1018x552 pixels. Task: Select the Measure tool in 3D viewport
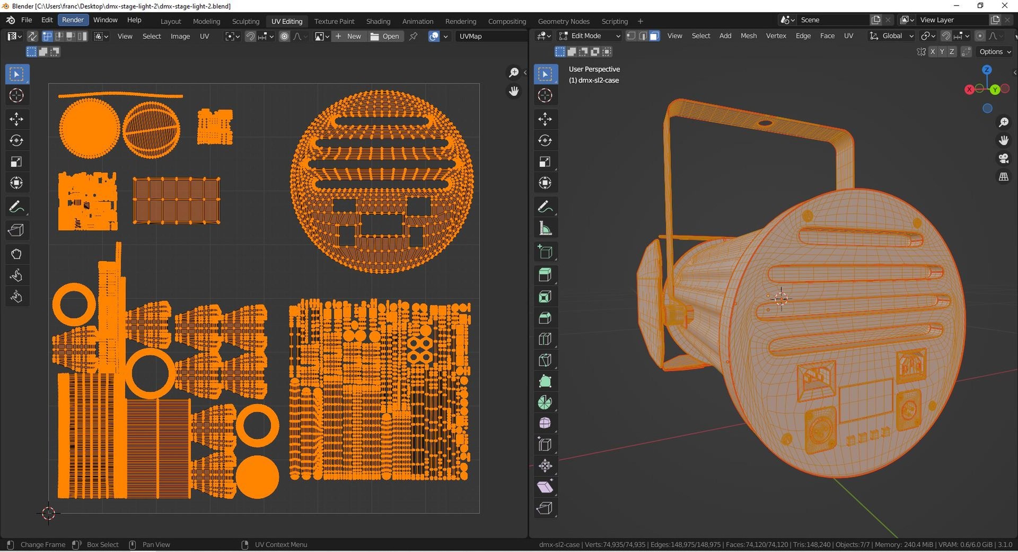545,228
